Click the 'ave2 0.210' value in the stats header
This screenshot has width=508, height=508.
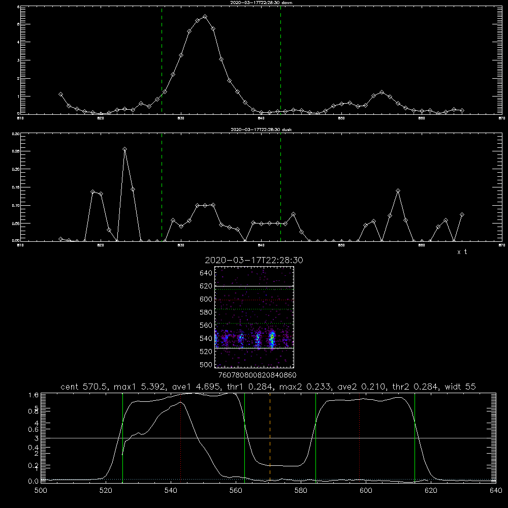pyautogui.click(x=362, y=387)
